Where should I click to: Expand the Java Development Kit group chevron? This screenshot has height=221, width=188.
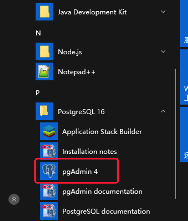click(x=163, y=12)
